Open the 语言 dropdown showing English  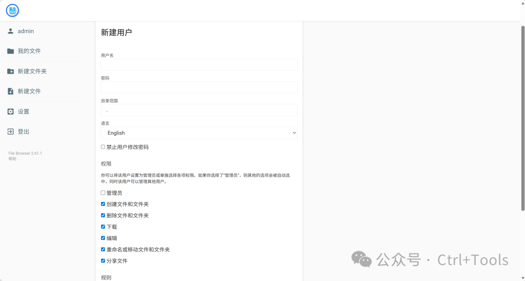(x=199, y=133)
